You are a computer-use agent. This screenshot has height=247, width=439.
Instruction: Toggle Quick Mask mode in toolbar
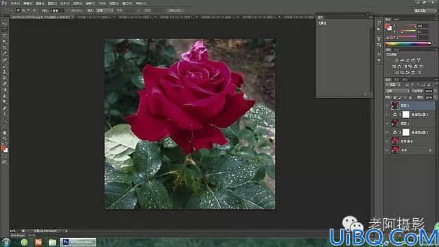pyautogui.click(x=4, y=156)
